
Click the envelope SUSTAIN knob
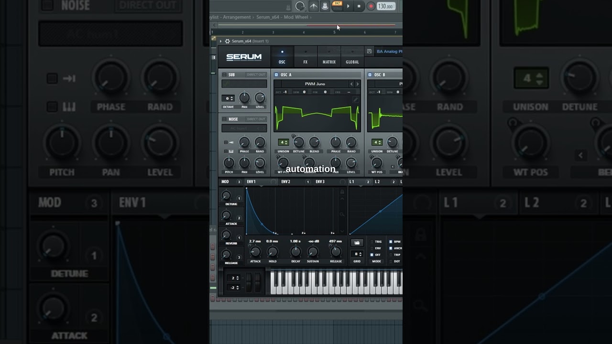[313, 251]
